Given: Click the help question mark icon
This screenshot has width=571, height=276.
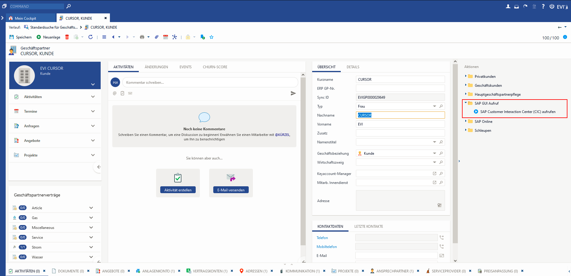Looking at the screenshot, I should coord(543,7).
